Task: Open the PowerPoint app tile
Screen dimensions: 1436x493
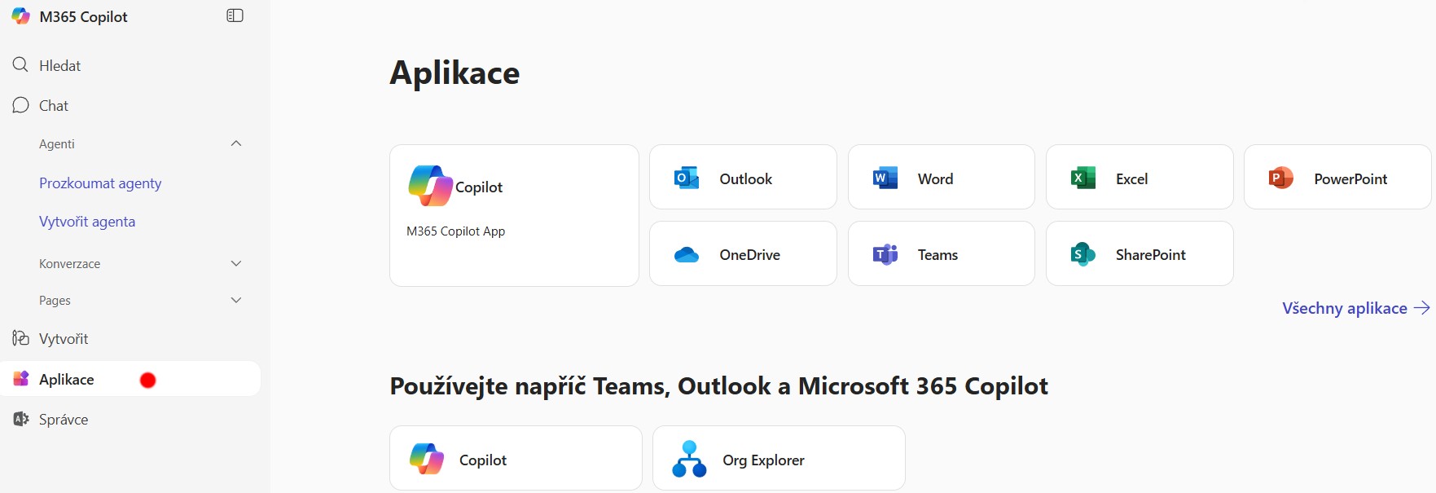Action: [1337, 177]
